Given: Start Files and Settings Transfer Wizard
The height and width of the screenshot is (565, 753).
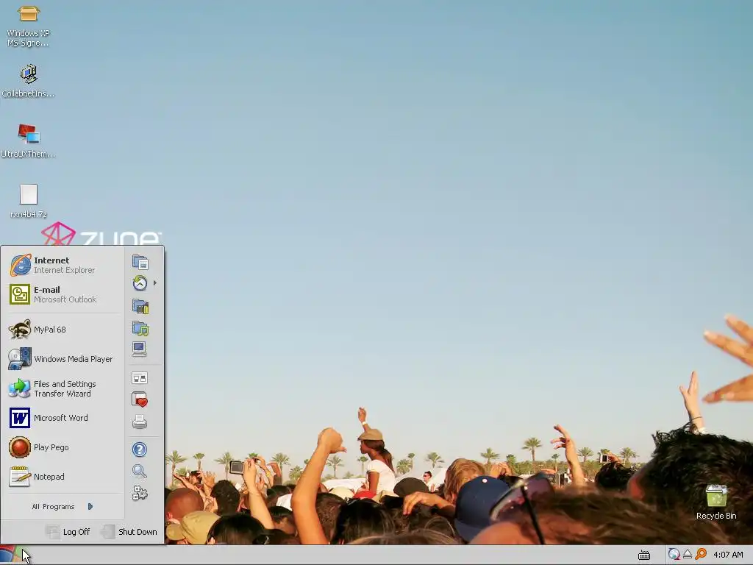Looking at the screenshot, I should pos(63,388).
